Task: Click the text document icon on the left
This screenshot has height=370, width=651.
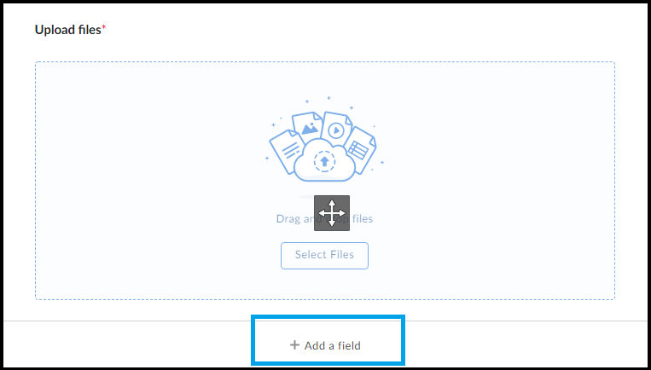Action: 287,150
